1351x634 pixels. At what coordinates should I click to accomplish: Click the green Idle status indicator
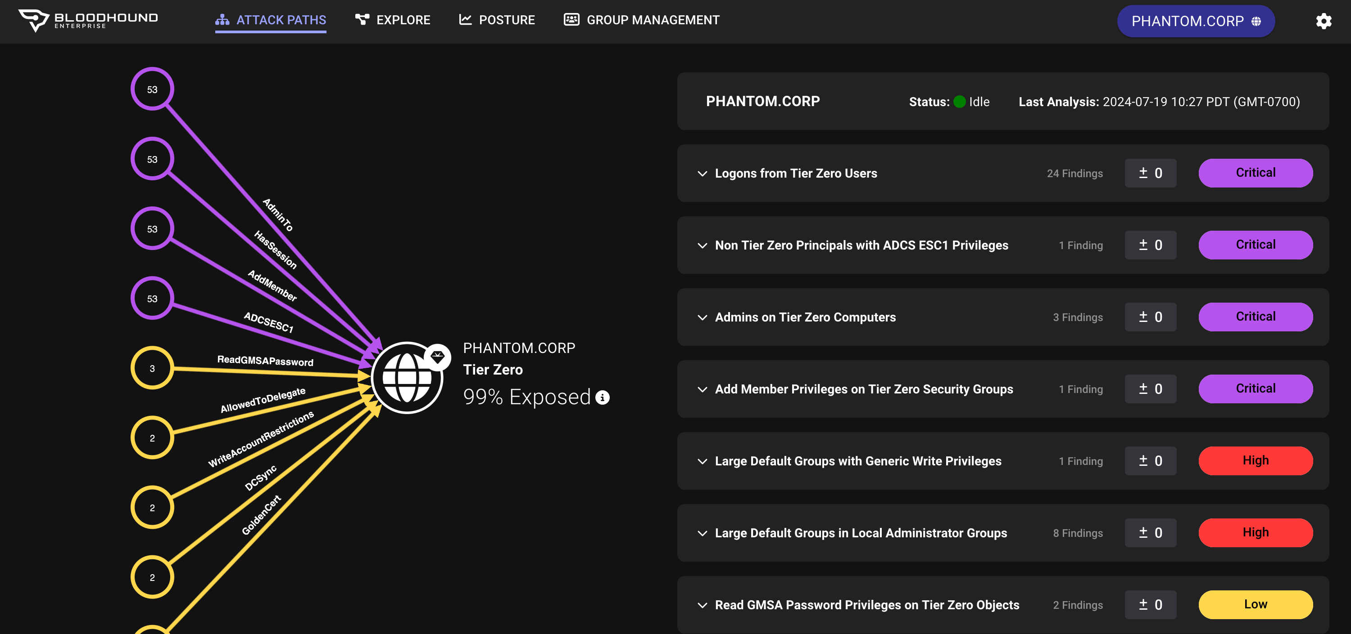pyautogui.click(x=959, y=102)
